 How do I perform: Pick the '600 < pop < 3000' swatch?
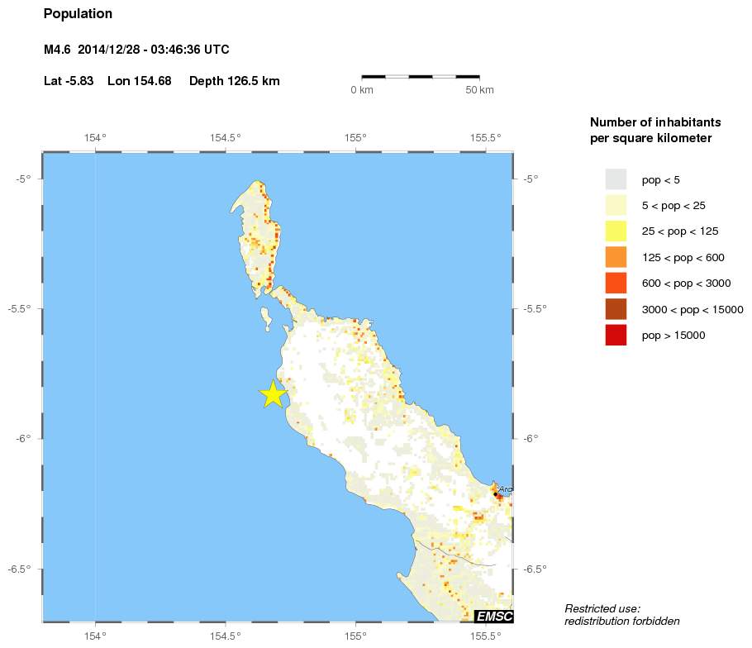[616, 283]
